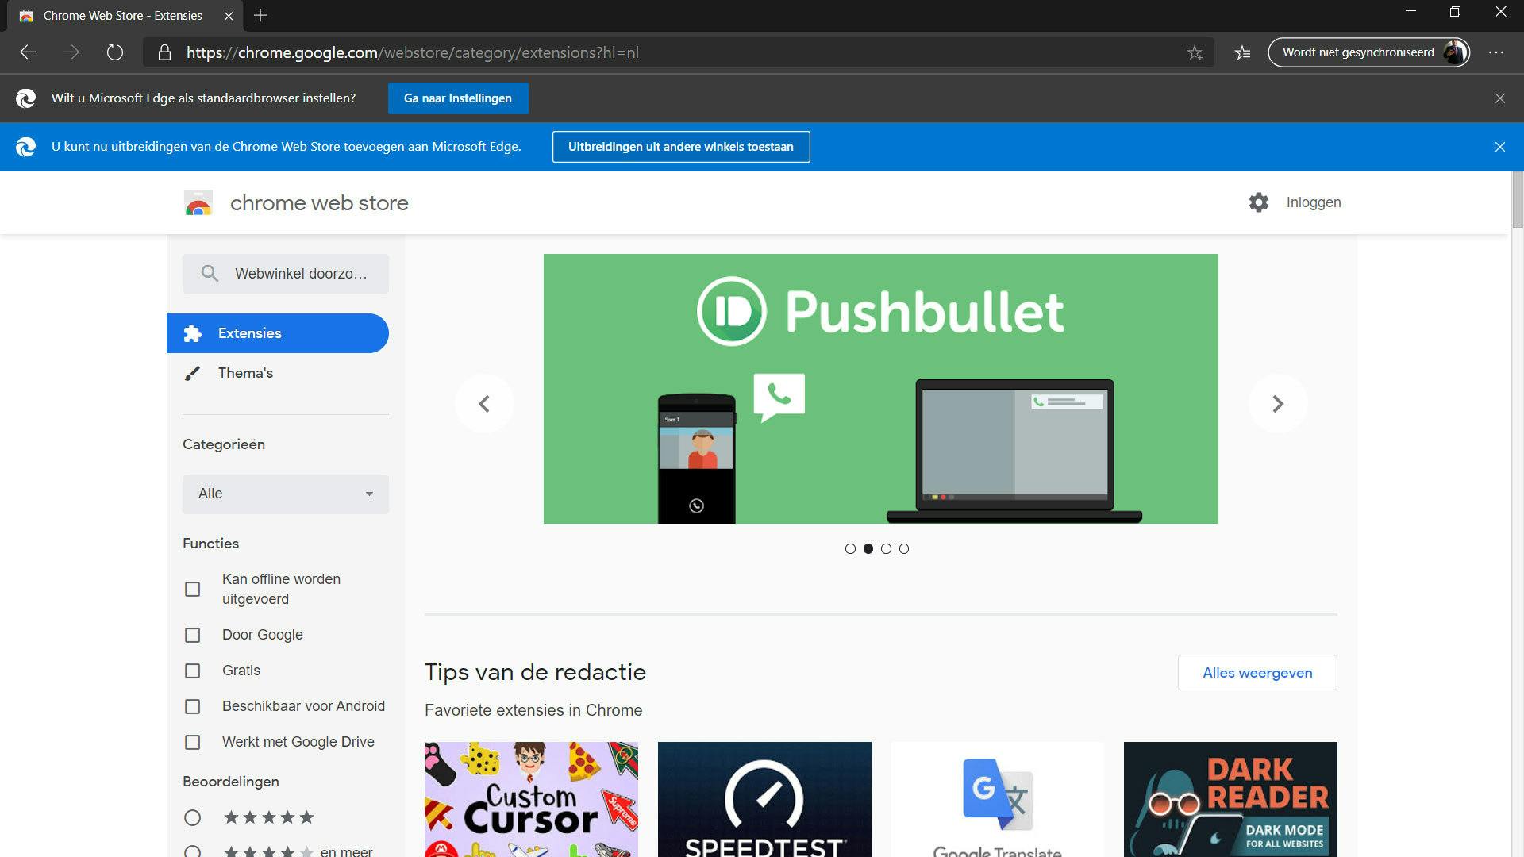Click Inloggen to sign in
This screenshot has width=1524, height=857.
pyautogui.click(x=1313, y=202)
